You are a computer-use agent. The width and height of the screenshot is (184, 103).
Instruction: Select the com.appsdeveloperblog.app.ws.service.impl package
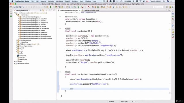click(x=35, y=29)
